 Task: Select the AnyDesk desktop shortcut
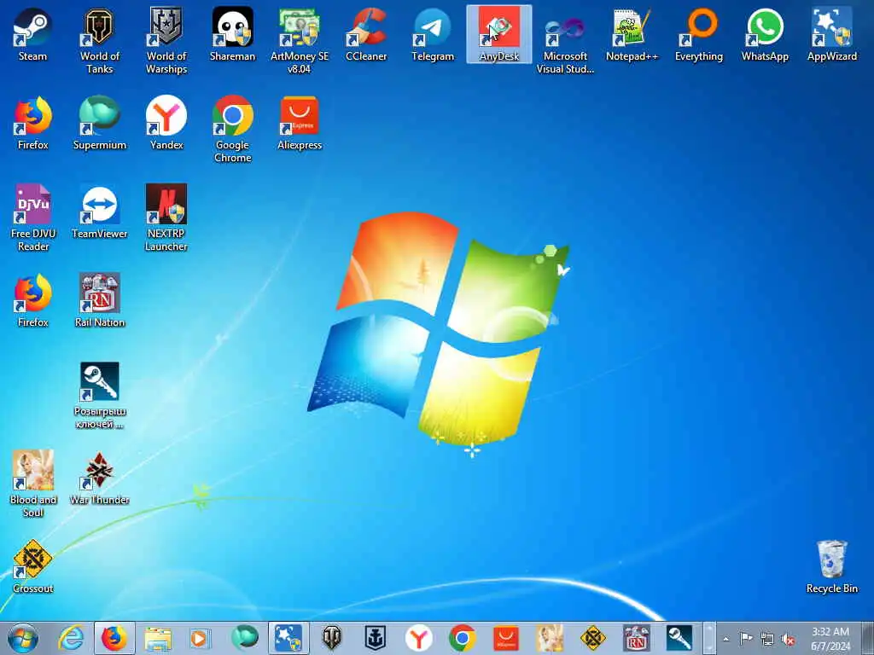[x=498, y=34]
